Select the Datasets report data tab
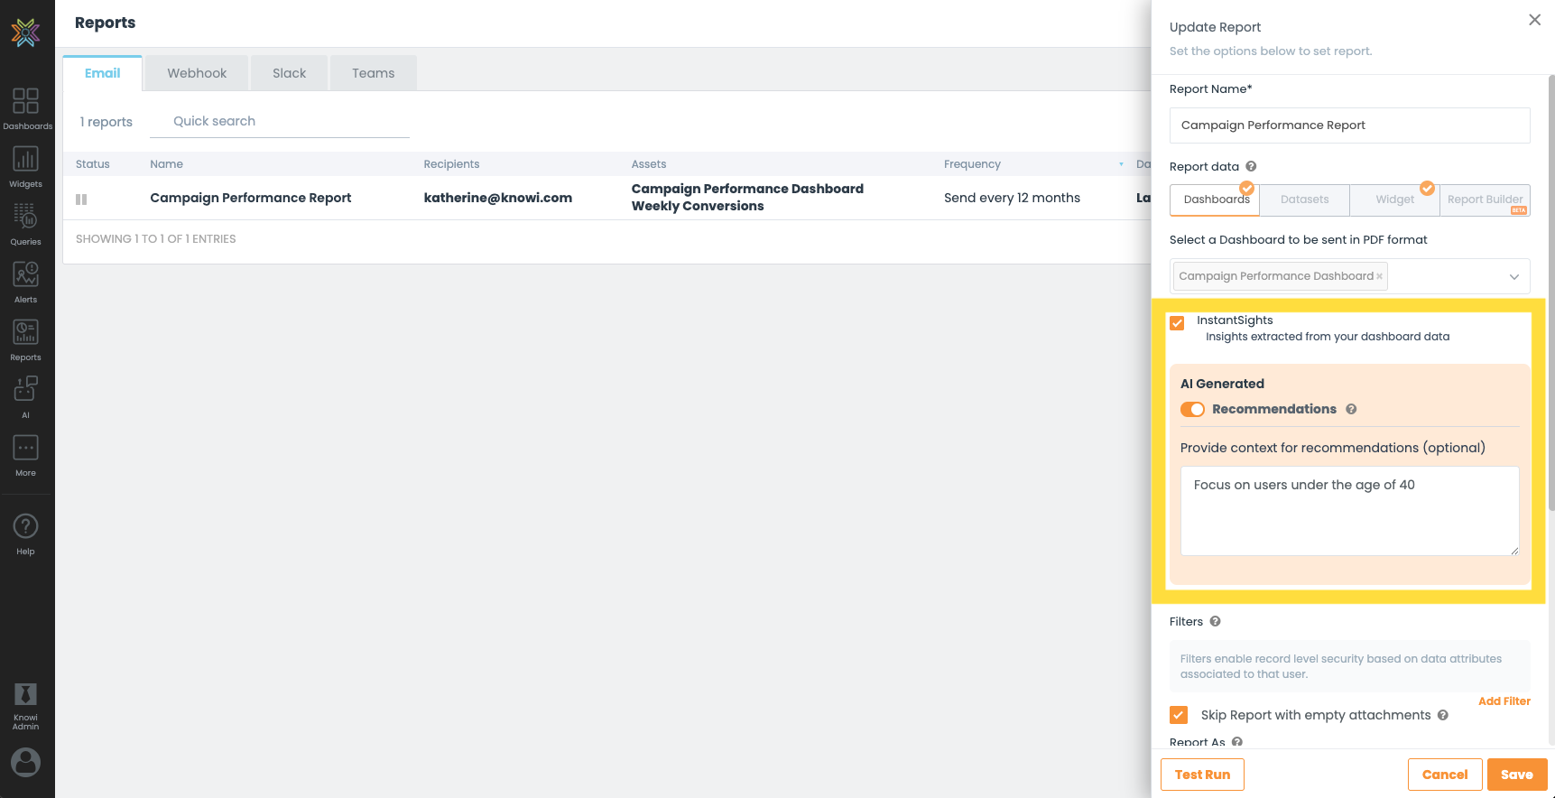This screenshot has width=1555, height=798. click(x=1304, y=199)
